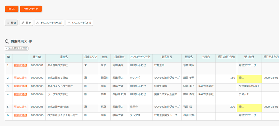Select the 照会 list view button
This screenshot has width=279, height=126.
[11, 23]
